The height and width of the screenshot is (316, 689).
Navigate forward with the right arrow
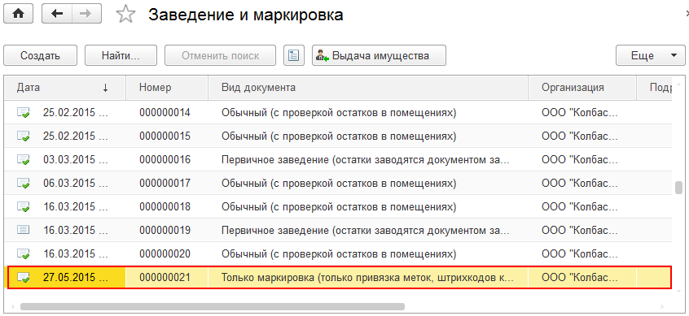[x=86, y=14]
